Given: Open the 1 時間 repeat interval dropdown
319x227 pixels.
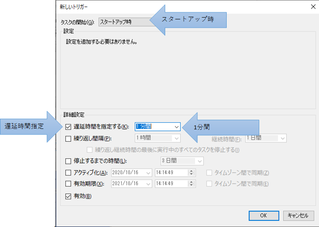Looking at the screenshot, I should click(x=176, y=139).
